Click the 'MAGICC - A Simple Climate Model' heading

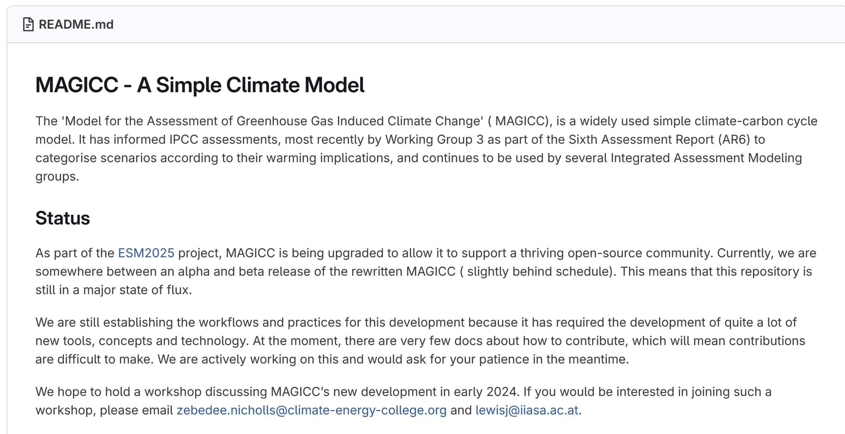click(x=200, y=85)
